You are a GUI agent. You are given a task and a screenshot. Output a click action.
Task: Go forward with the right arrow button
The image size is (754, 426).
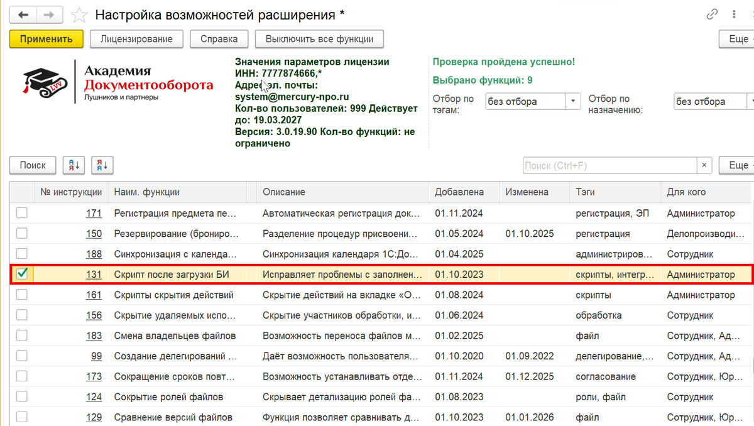(50, 14)
